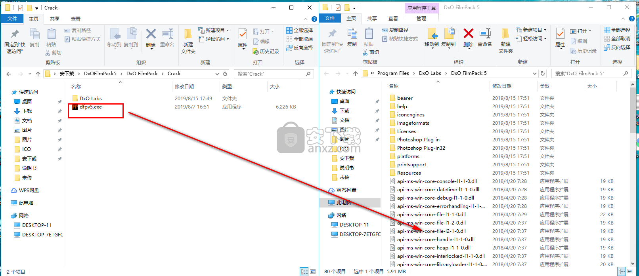Open Easy access dropdown in Crack window
Image resolution: width=639 pixels, height=276 pixels.
click(x=214, y=39)
